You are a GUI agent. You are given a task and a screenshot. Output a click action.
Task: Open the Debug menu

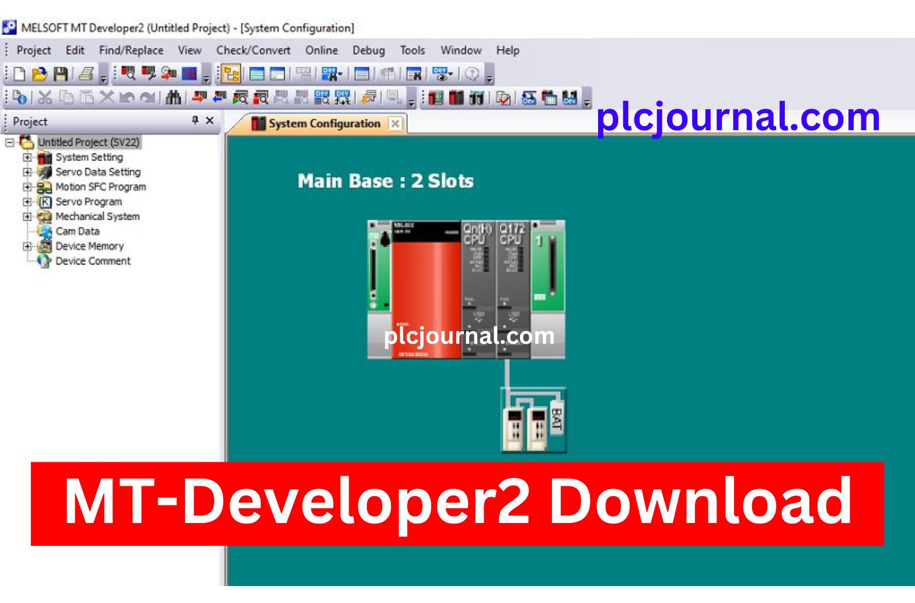369,51
